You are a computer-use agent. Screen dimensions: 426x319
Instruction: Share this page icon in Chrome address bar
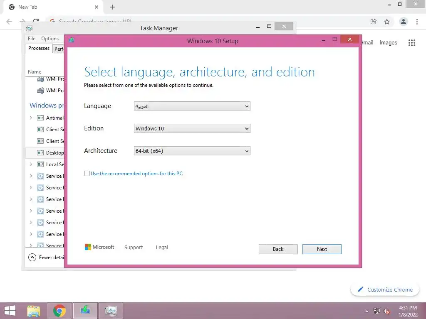tap(373, 22)
